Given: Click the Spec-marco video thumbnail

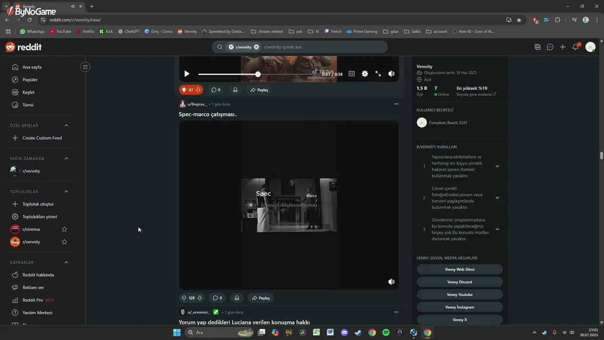Looking at the screenshot, I should pos(289,205).
